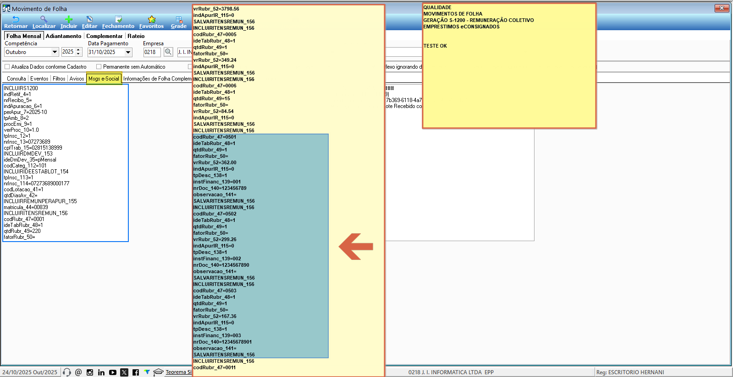Open Favoritos star icon
The image size is (733, 377).
(x=151, y=20)
